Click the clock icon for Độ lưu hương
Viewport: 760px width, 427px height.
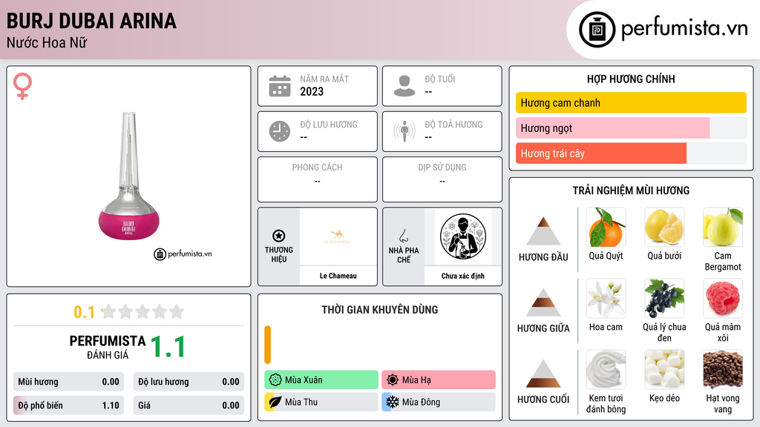[x=280, y=132]
